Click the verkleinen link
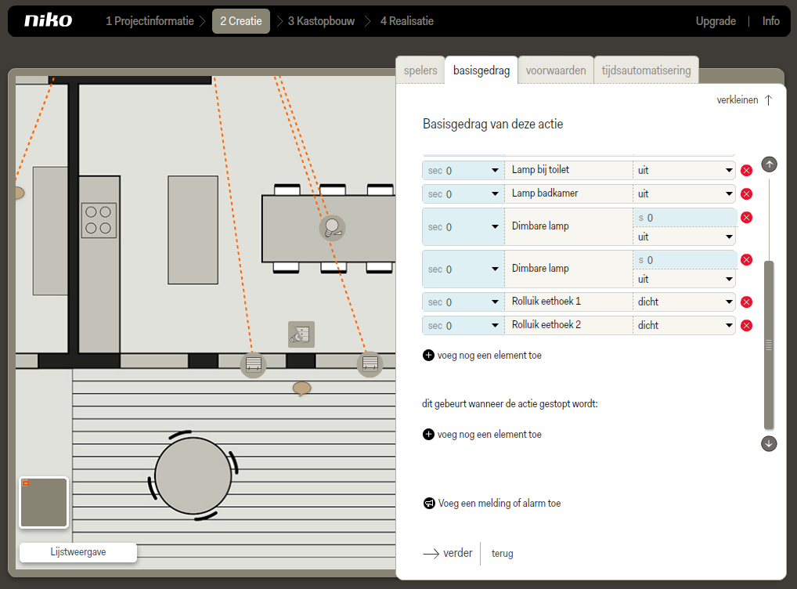The width and height of the screenshot is (797, 589). pyautogui.click(x=737, y=100)
